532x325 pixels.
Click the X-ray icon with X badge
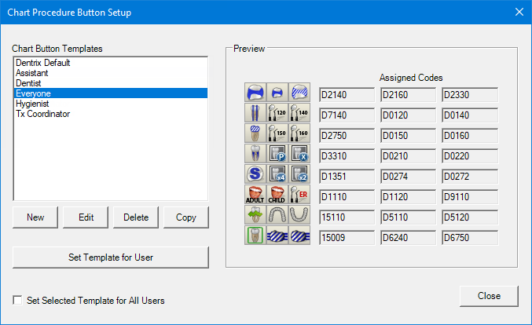click(299, 153)
